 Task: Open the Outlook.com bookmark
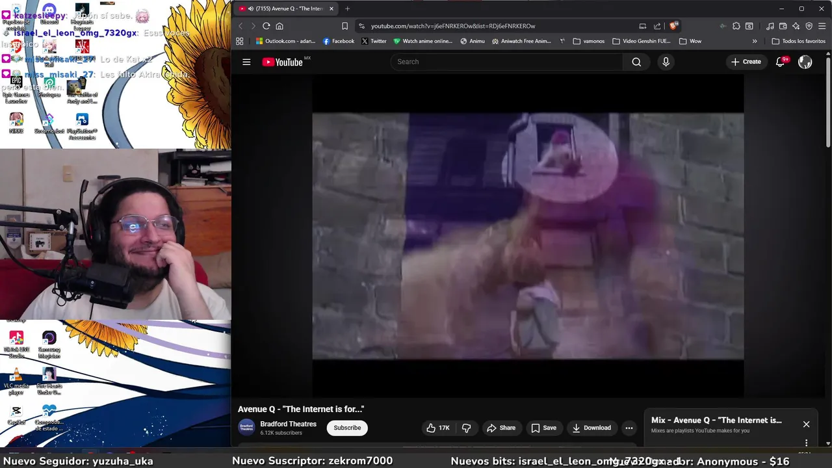(x=285, y=41)
